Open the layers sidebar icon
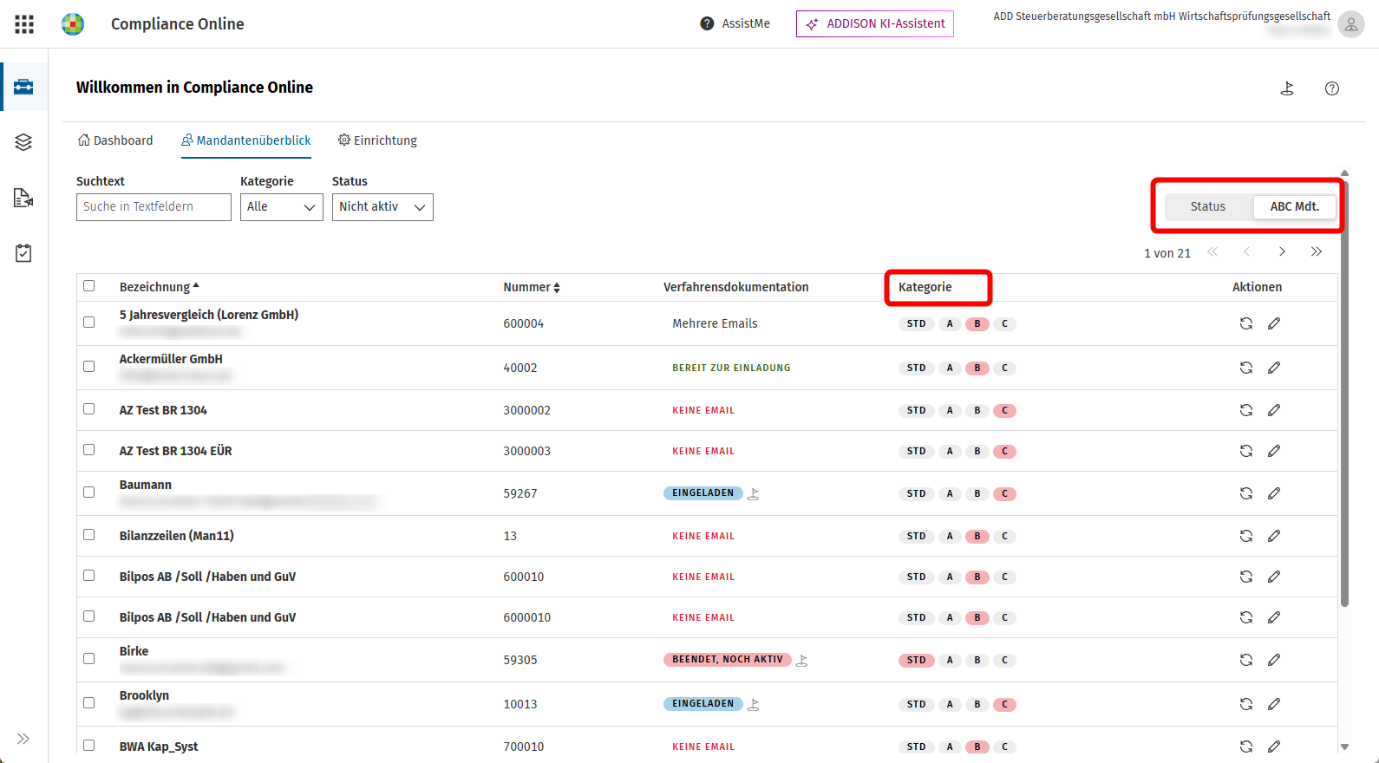This screenshot has width=1379, height=763. tap(23, 142)
